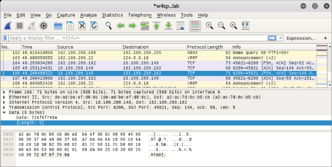Viewport: 332px width, 167px height.
Task: Open the Go menu
Action: tap(49, 15)
